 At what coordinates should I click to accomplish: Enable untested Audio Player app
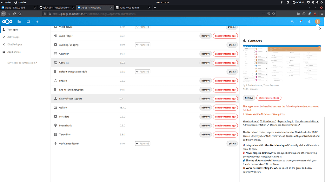click(225, 36)
